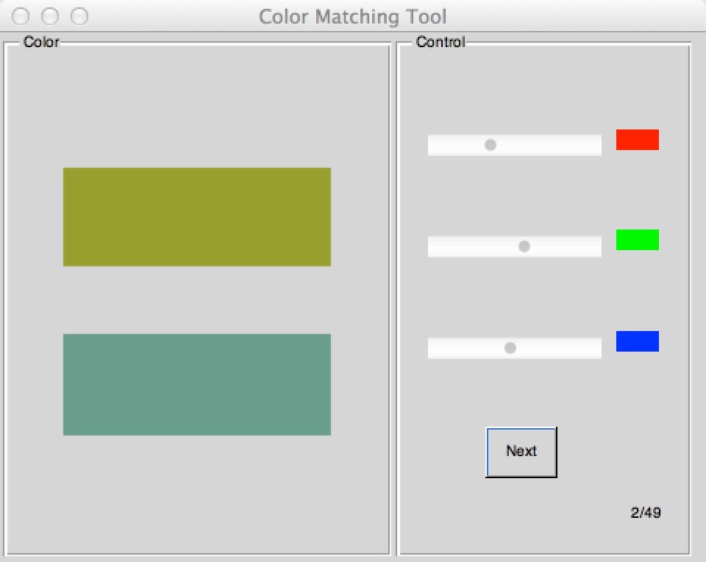Click the blue channel slider handle
Image resolution: width=706 pixels, height=562 pixels.
click(x=510, y=348)
